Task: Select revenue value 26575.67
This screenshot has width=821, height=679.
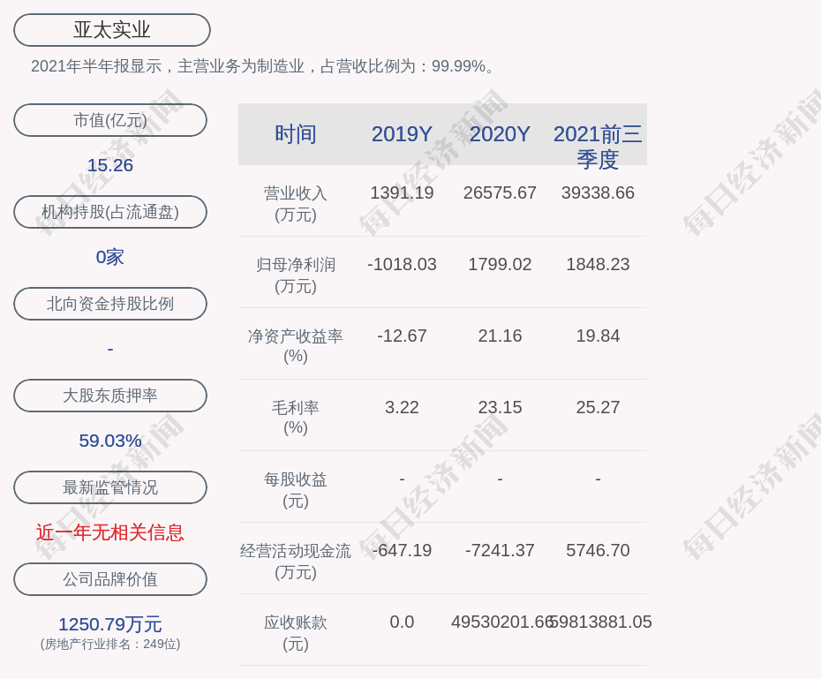Action: [500, 192]
